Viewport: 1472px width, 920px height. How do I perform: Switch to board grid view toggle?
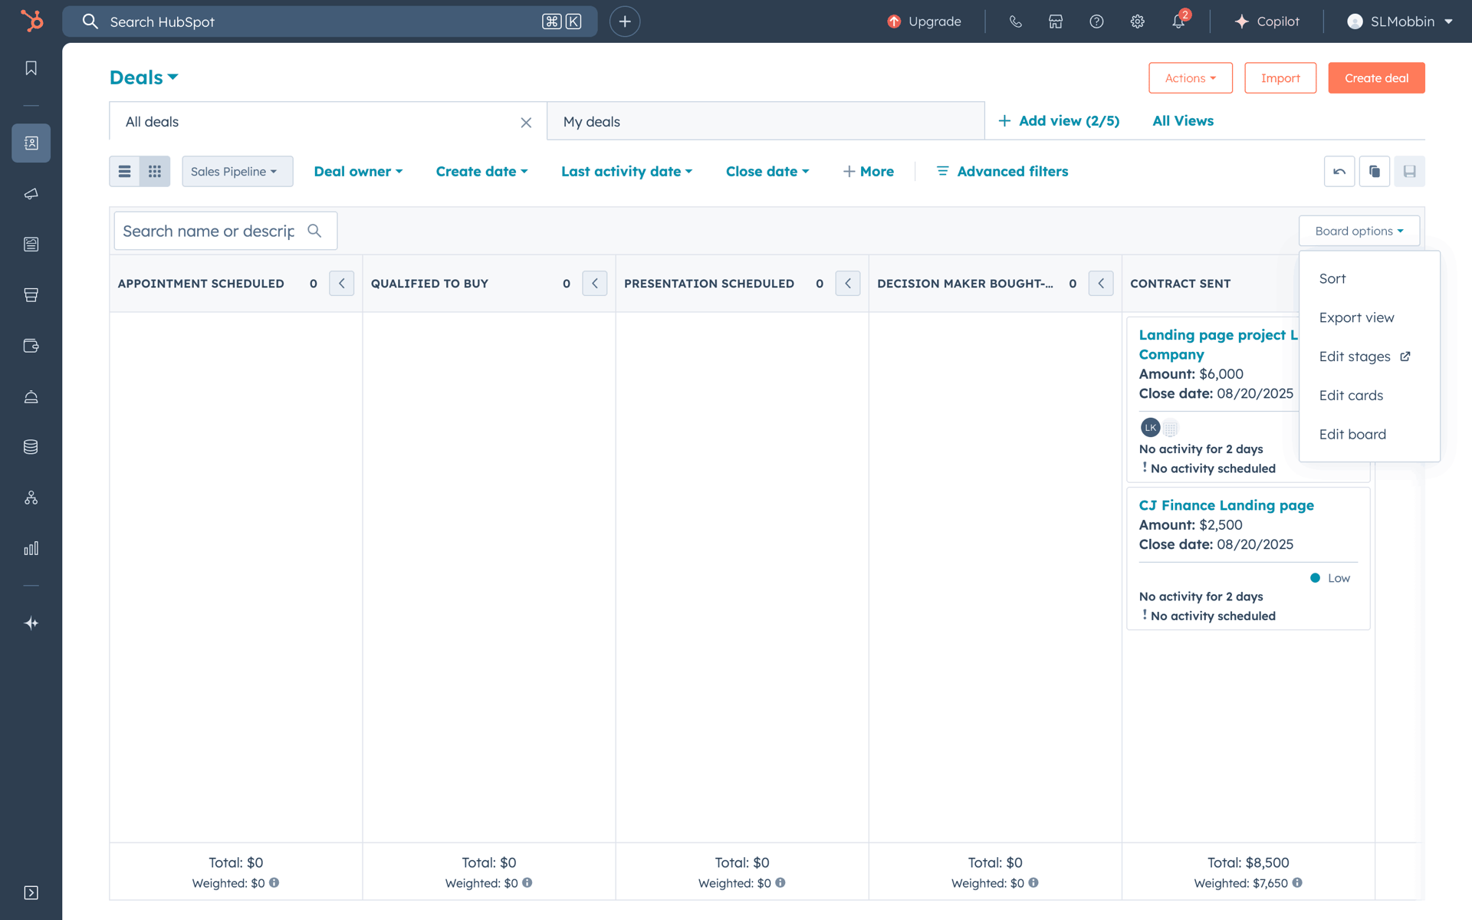pos(155,172)
